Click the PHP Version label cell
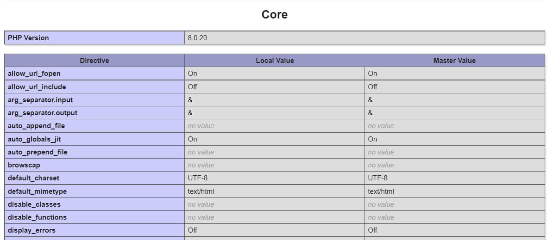Image resolution: width=553 pixels, height=240 pixels. [28, 38]
